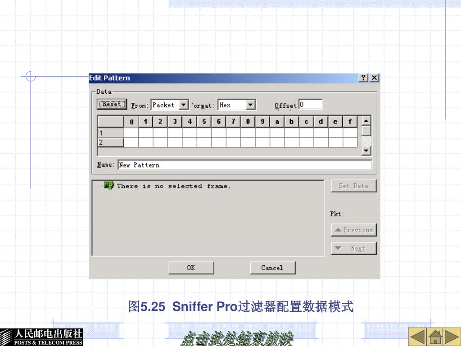The height and width of the screenshot is (346, 461).
Task: Click the grid scrollbar up arrow
Action: coord(366,121)
